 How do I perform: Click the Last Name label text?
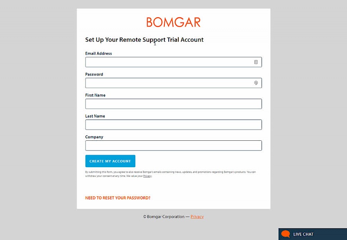pyautogui.click(x=95, y=116)
